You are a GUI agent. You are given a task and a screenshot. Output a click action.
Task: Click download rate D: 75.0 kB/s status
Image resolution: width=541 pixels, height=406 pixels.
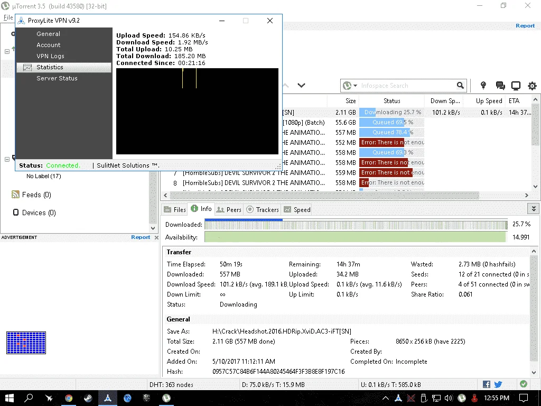coord(273,385)
